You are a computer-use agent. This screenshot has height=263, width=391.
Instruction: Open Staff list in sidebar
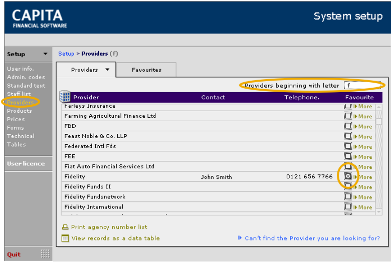coord(19,94)
